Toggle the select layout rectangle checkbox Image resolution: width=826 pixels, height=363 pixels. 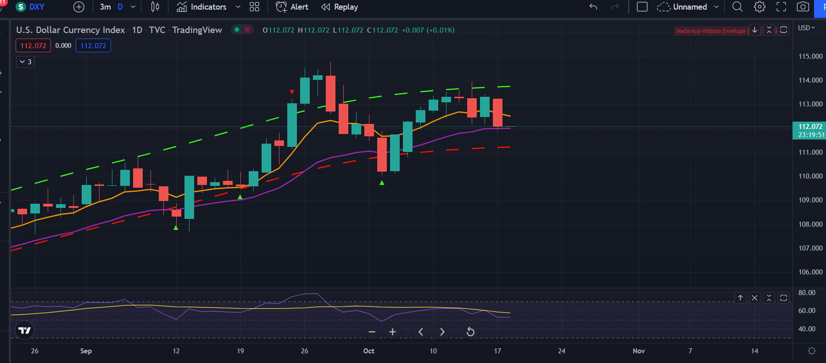642,7
